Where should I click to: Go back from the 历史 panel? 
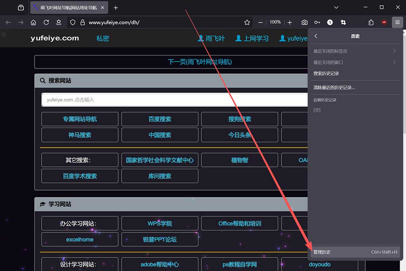[x=316, y=36]
